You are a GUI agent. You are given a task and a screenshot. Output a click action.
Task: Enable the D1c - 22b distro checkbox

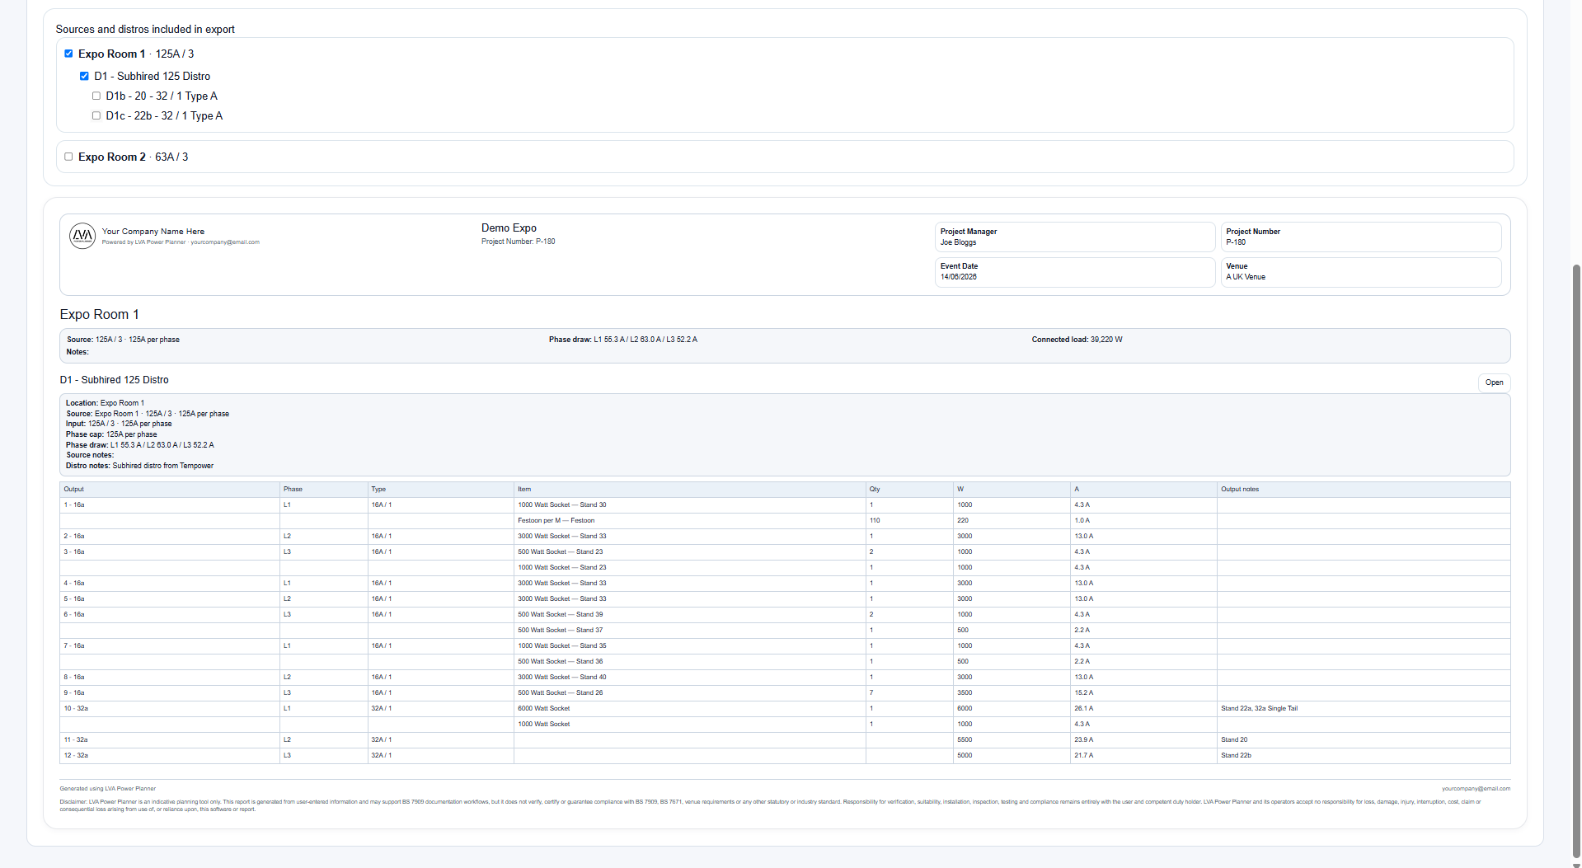point(96,115)
